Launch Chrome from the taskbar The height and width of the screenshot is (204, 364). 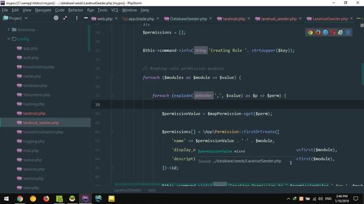[x=20, y=199]
